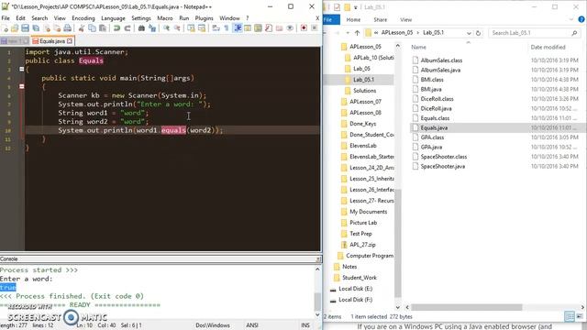Click the Zoom In toolbar icon
The width and height of the screenshot is (587, 330).
166,28
